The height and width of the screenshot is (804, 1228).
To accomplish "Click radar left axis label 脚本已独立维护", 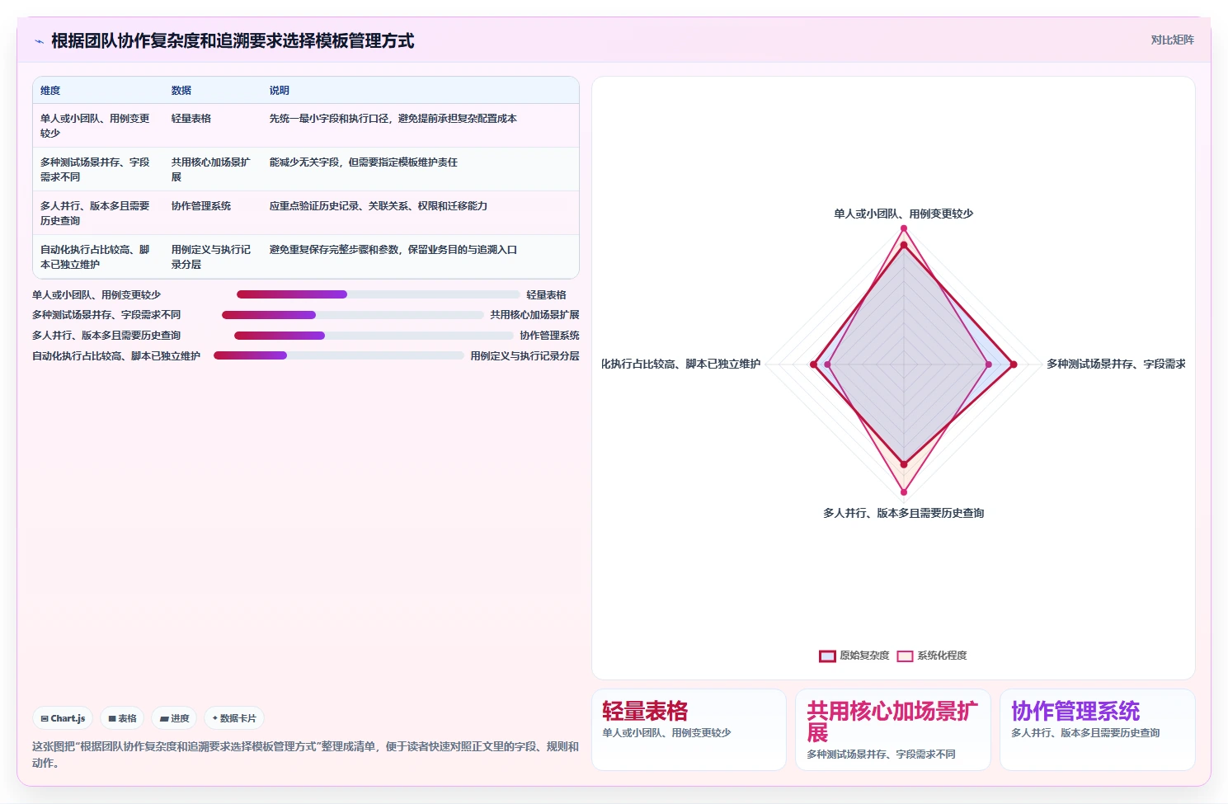I will 681,364.
